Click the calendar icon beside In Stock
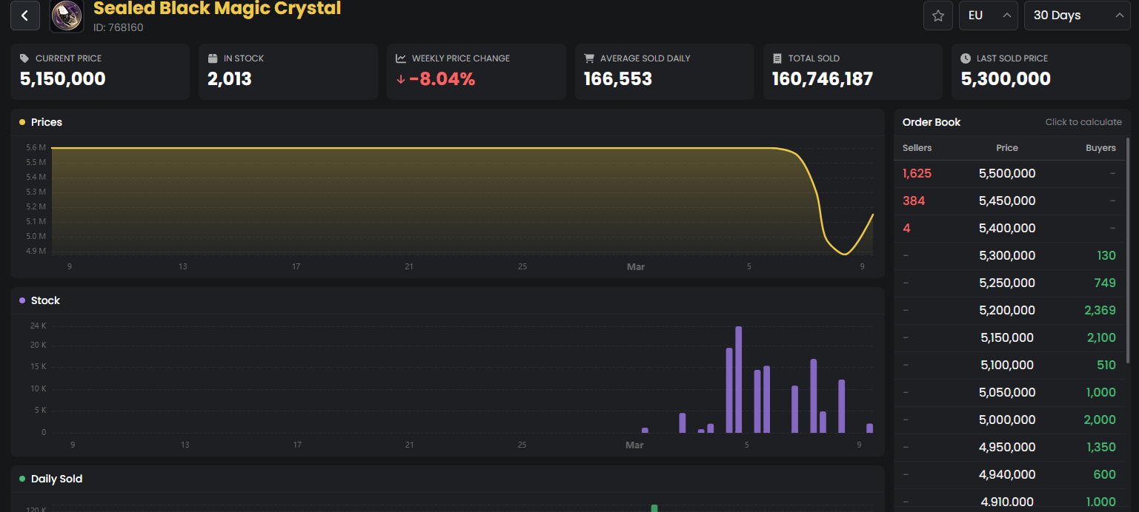1139x512 pixels. 213,58
